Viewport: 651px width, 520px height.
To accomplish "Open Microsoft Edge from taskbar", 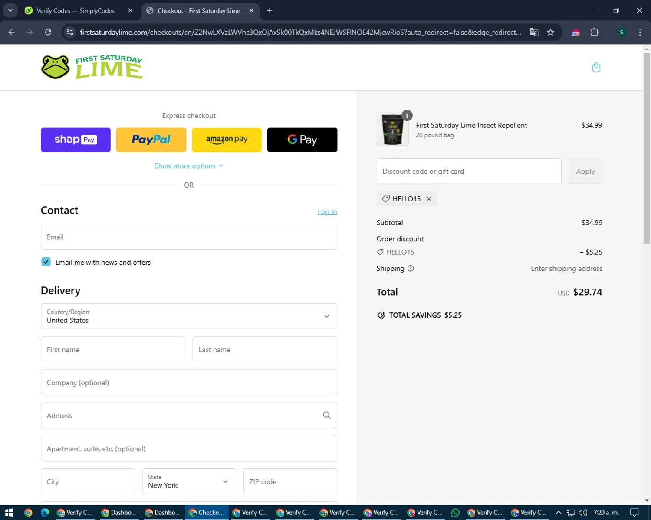I will tap(45, 513).
